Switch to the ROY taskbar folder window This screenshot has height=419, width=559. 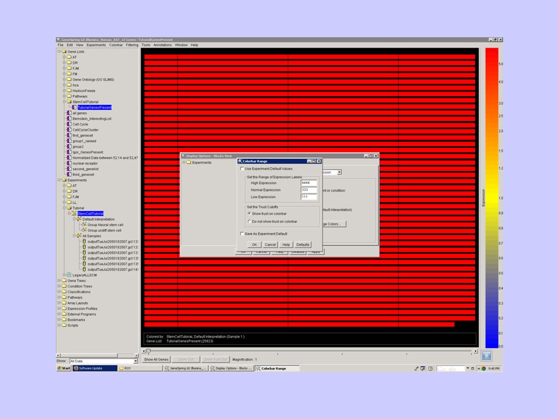tap(140, 368)
